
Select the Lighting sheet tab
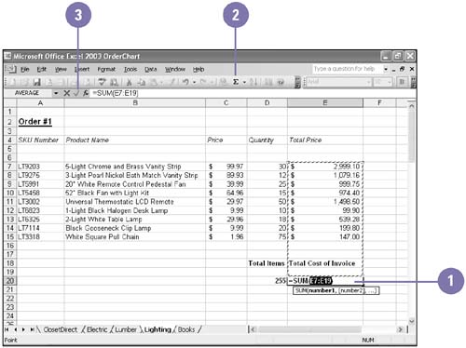(x=158, y=329)
